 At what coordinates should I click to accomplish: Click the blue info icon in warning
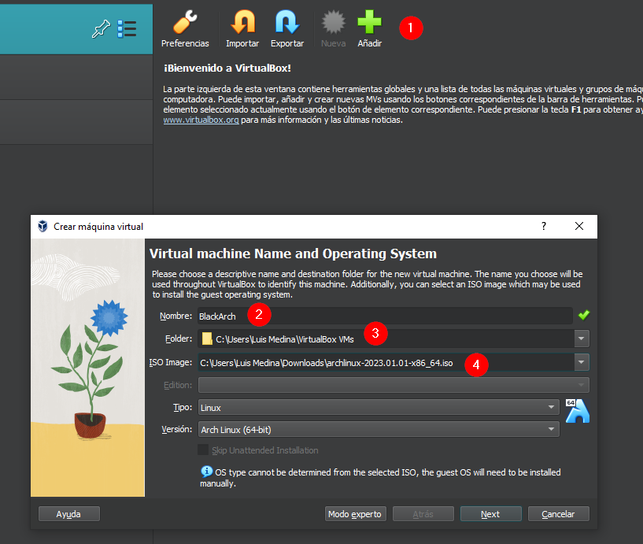206,472
